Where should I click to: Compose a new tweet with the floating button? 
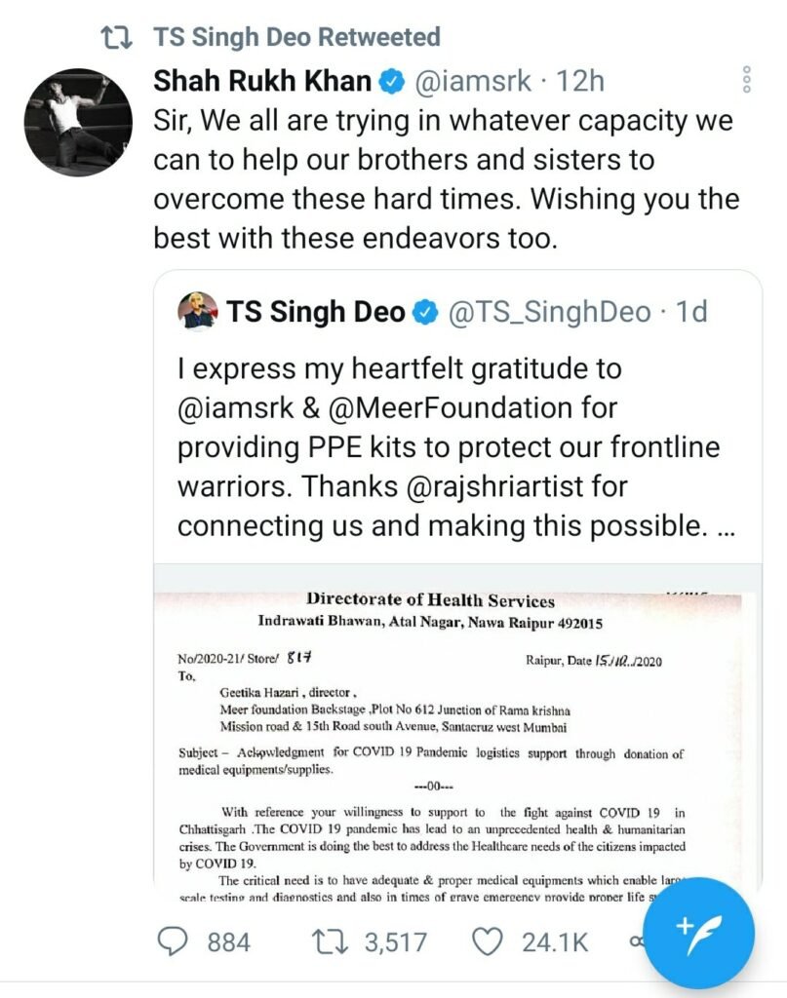point(698,934)
